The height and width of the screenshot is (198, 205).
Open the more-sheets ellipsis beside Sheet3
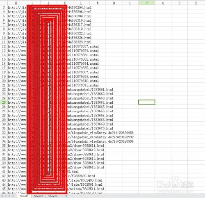click(x=62, y=196)
